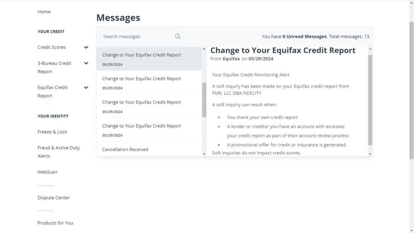Select the second Equifax Credit Report message

tap(149, 82)
